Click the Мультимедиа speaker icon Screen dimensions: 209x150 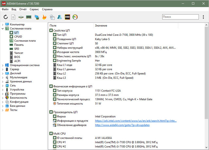[7, 77]
